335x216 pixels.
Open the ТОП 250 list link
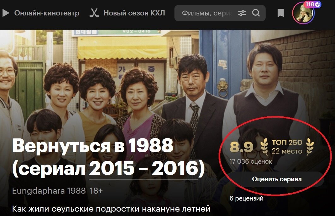click(x=287, y=142)
